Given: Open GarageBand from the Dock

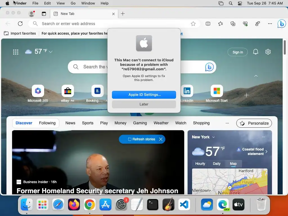Looking at the screenshot, I should click(168, 204).
